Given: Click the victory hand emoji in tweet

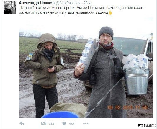Looking at the screenshot, I should coord(110,13).
